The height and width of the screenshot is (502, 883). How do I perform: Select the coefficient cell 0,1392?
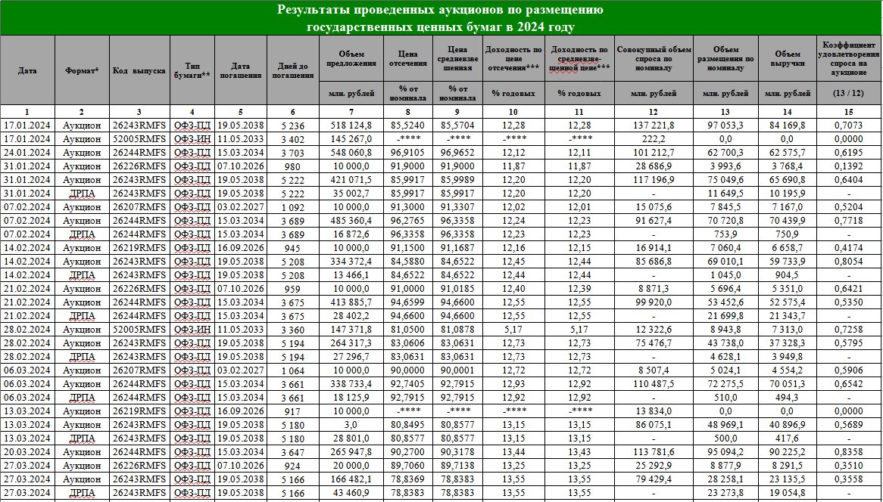click(x=850, y=166)
